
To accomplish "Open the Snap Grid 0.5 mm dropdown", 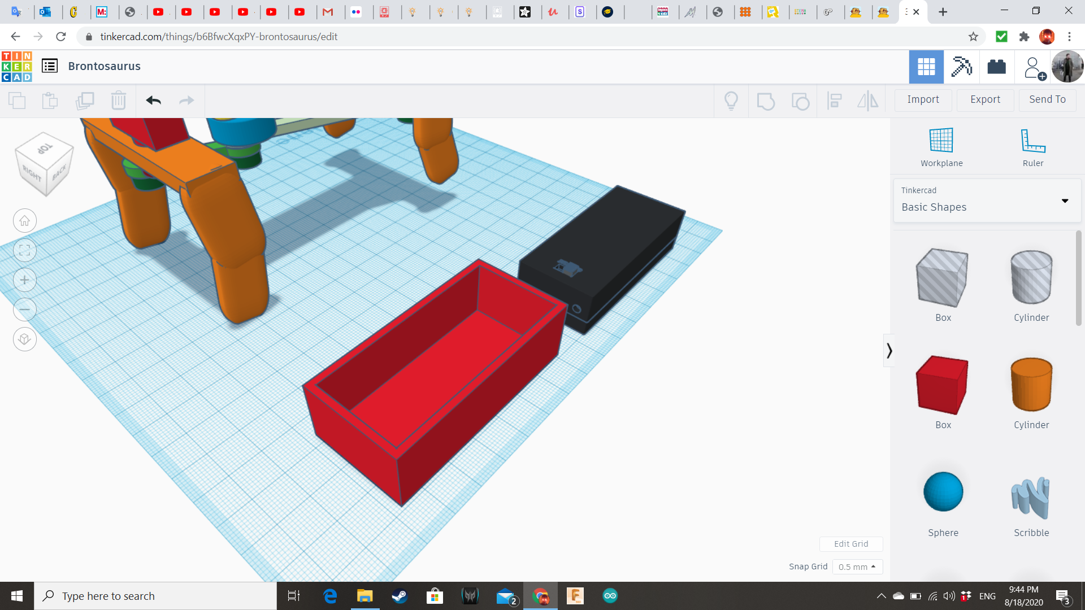I will (857, 567).
